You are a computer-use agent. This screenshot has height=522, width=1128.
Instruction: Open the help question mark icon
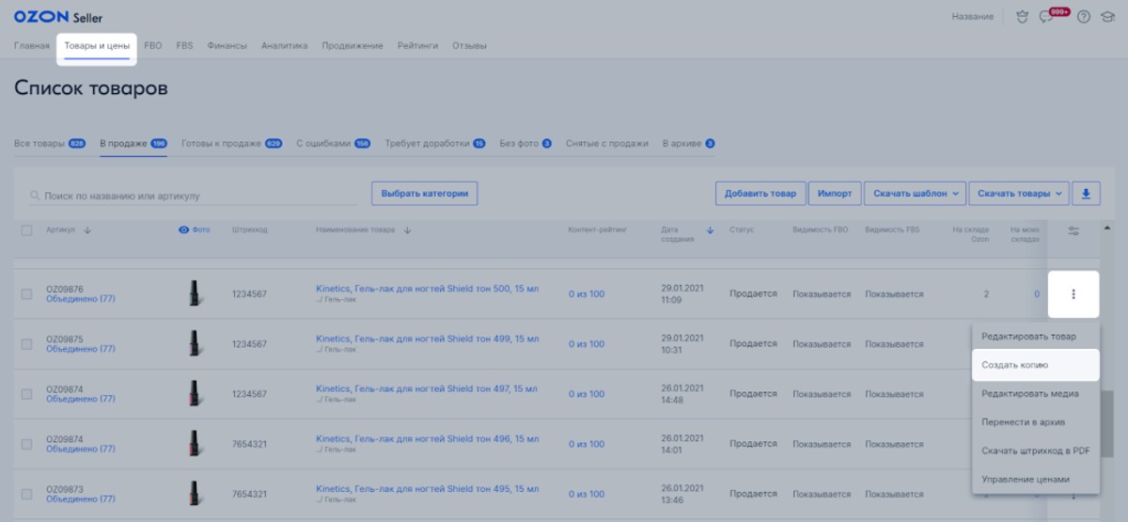tap(1084, 17)
